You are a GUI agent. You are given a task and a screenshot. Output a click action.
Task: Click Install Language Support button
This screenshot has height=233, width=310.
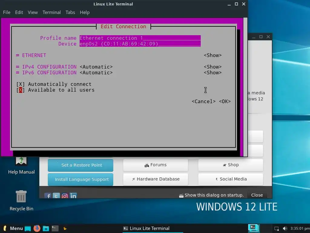(81, 179)
